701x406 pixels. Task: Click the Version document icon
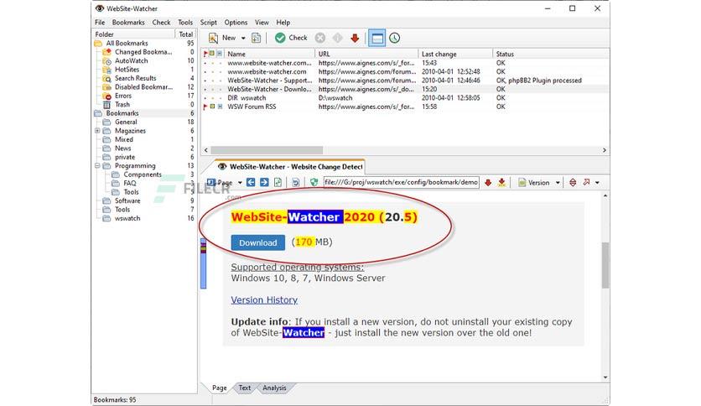(522, 182)
